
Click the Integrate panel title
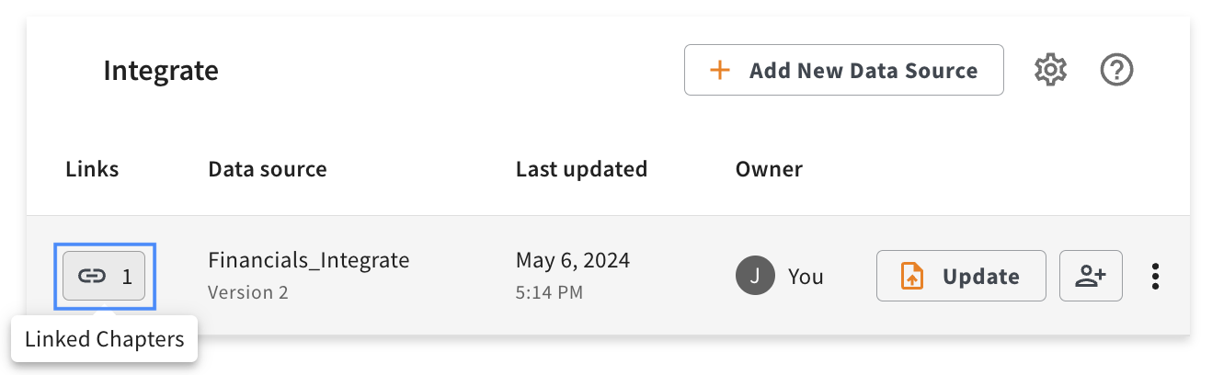[x=161, y=70]
